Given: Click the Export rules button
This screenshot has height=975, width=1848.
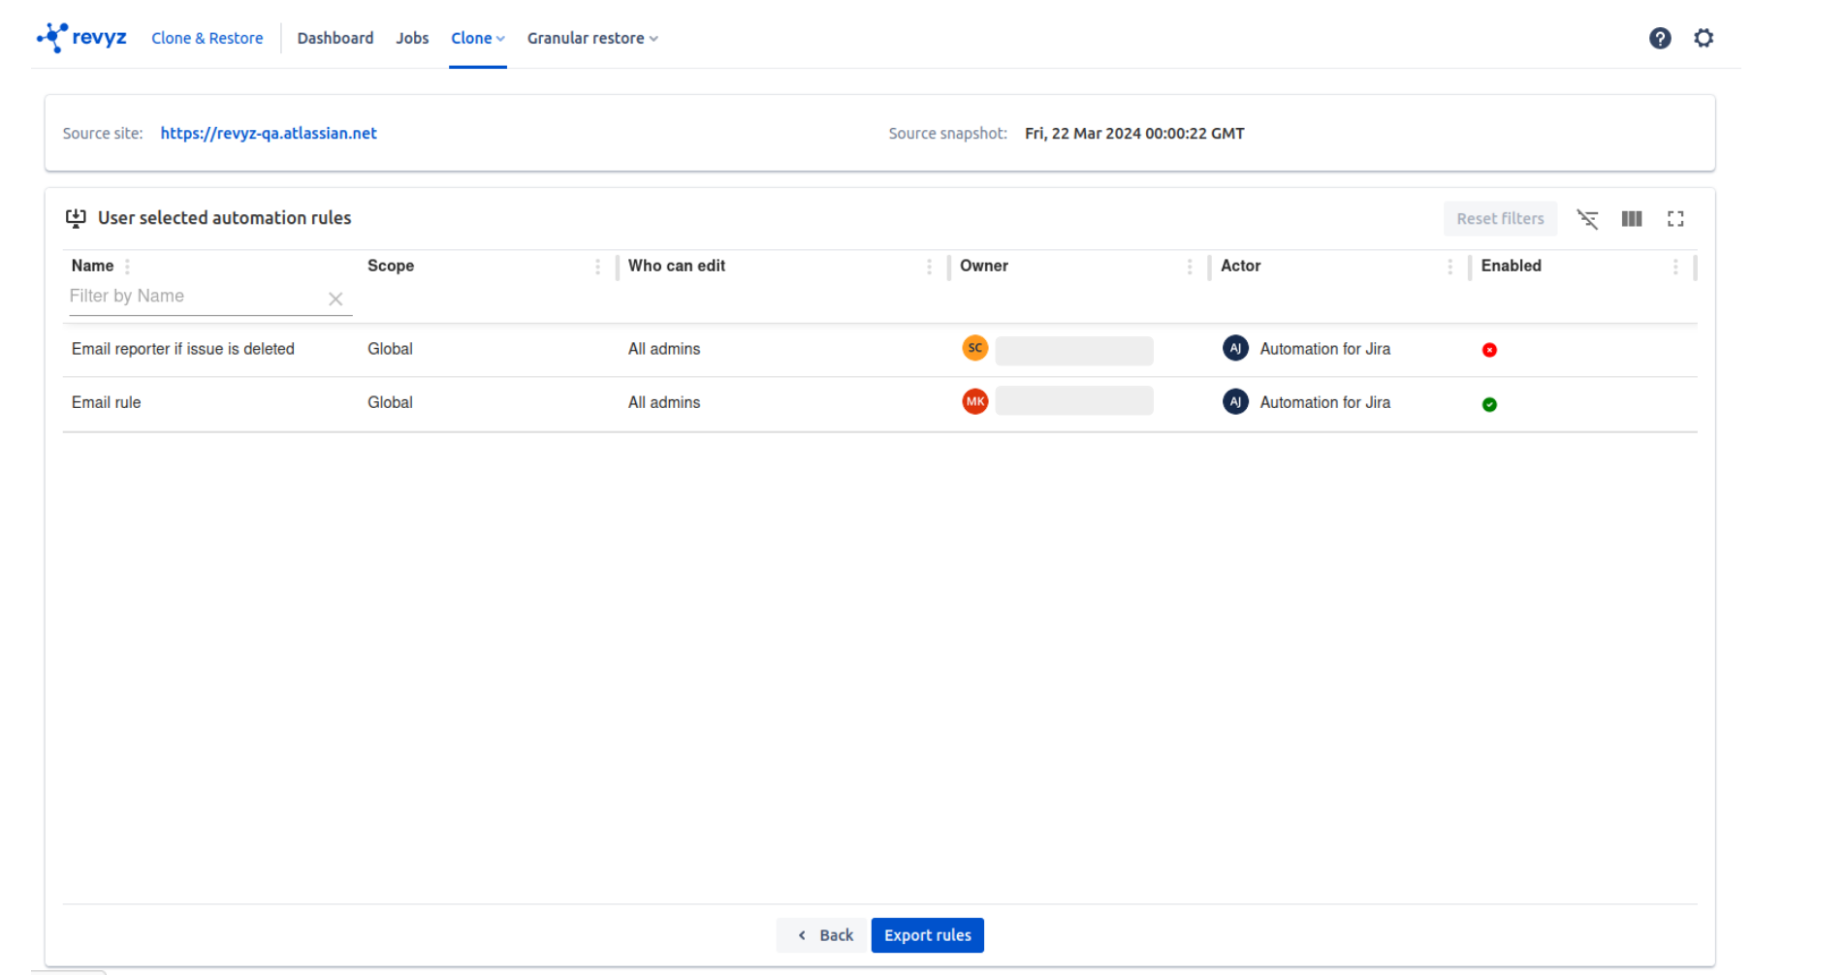Looking at the screenshot, I should [x=927, y=935].
